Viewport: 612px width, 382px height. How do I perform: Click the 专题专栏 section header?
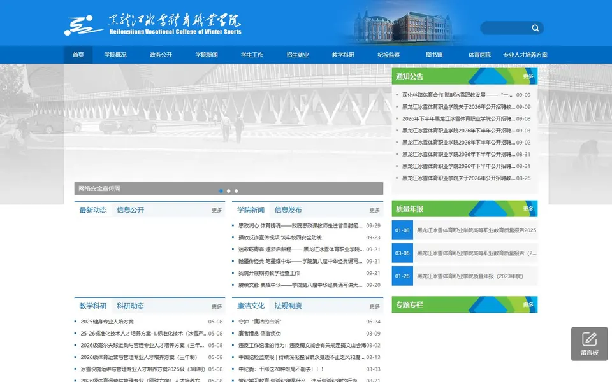409,305
